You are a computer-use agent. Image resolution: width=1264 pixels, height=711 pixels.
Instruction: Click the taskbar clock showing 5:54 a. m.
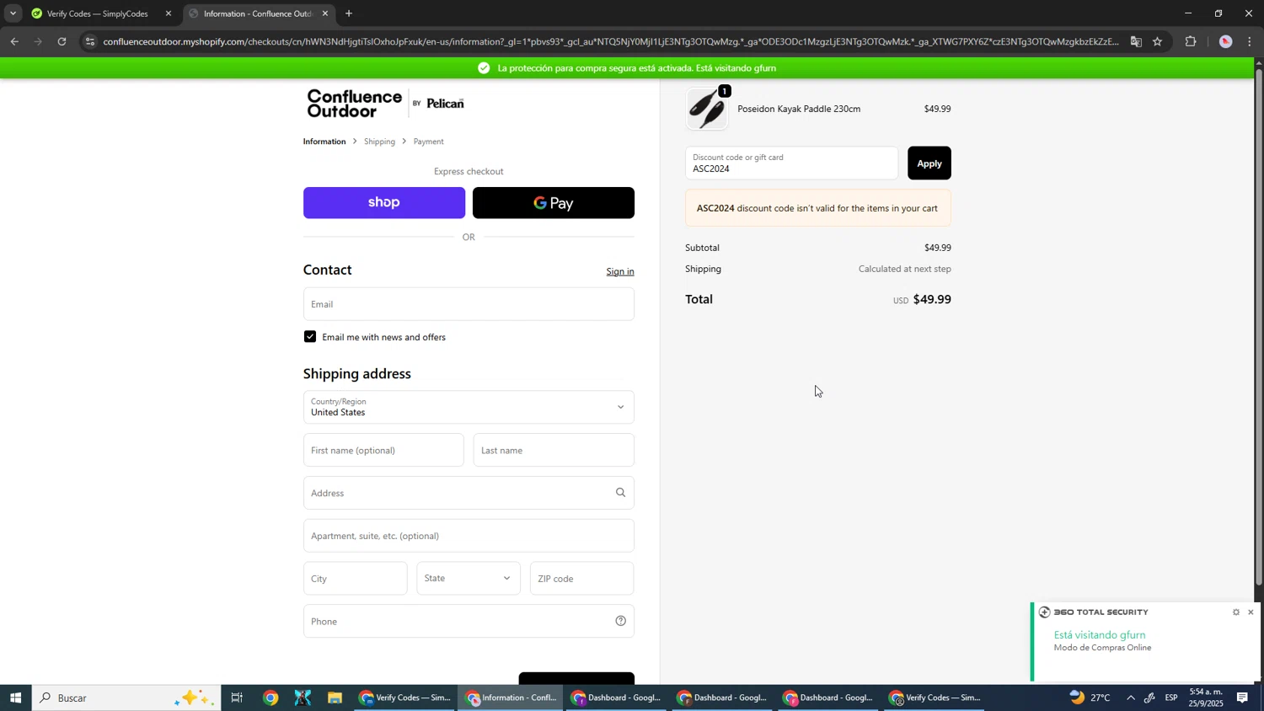[x=1205, y=698]
